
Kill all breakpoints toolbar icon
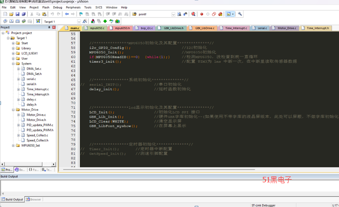(220, 14)
